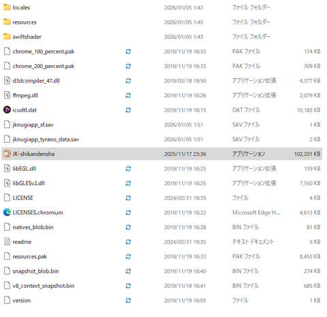
Task: Click the type "DAT ファイル"
Action: (246, 110)
